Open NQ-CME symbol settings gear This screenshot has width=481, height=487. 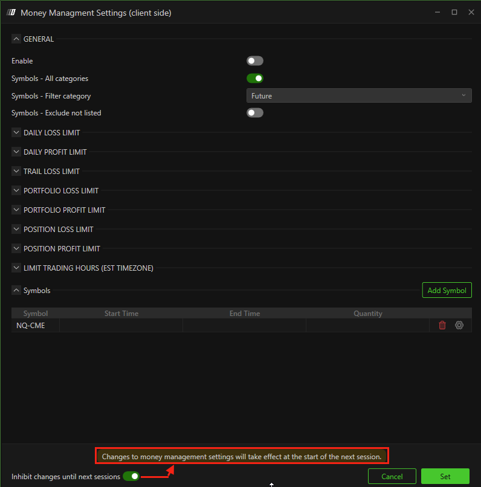pyautogui.click(x=459, y=325)
